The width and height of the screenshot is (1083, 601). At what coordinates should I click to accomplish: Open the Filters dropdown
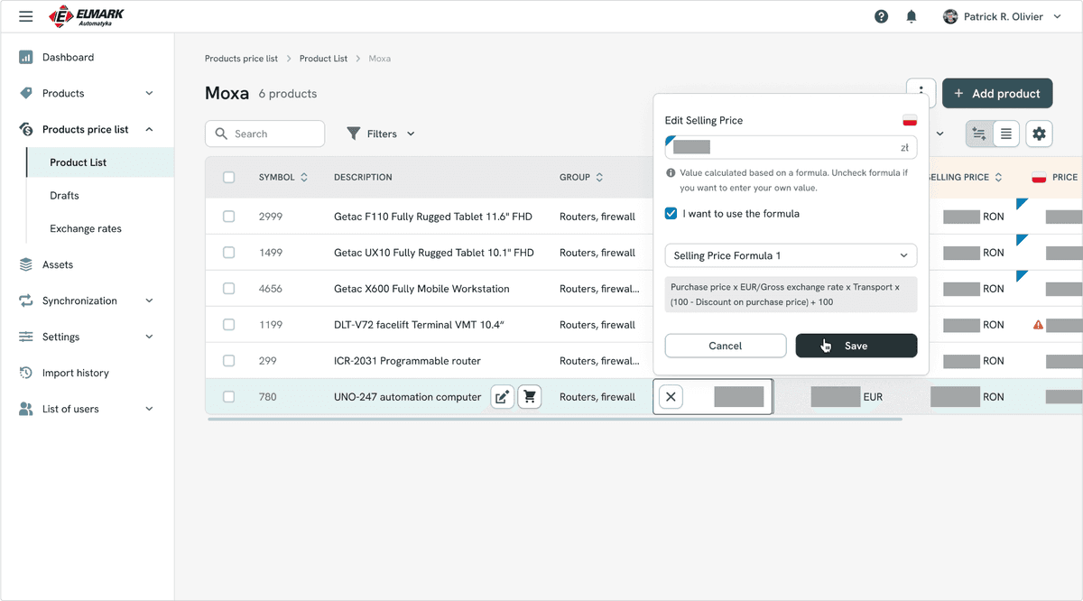pos(381,134)
